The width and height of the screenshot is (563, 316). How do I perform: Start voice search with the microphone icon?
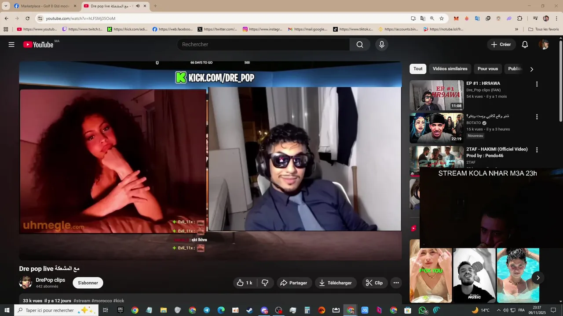(382, 44)
